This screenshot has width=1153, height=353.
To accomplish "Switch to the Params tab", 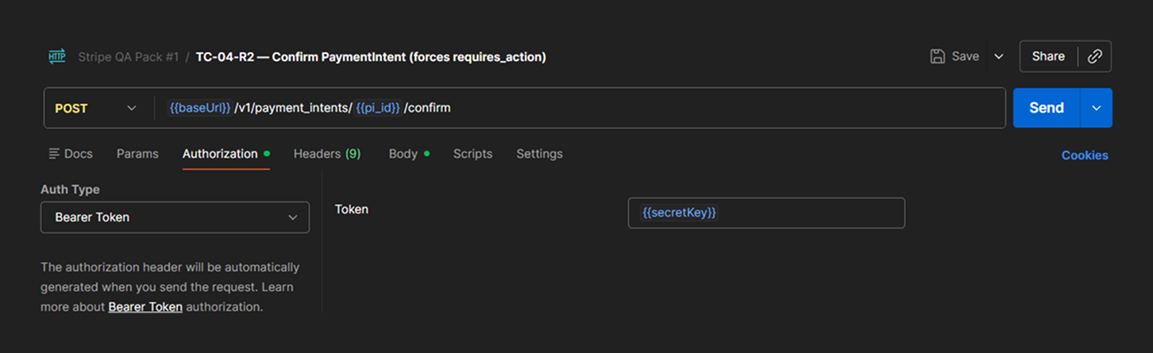I will tap(137, 154).
